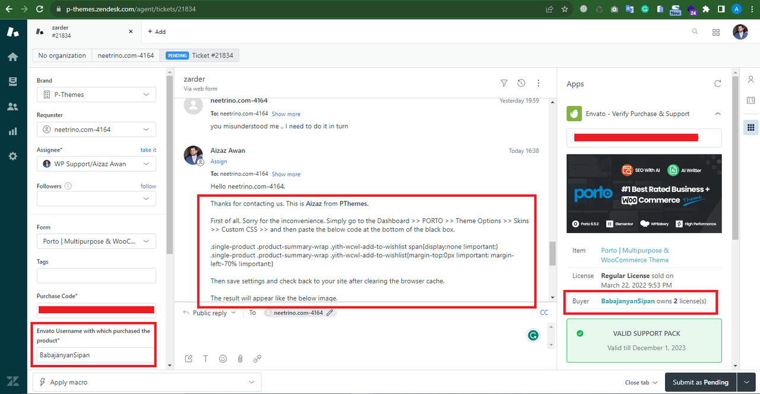Open the ticket options three-dot menu
Screen dimensions: 760x394
[539, 83]
